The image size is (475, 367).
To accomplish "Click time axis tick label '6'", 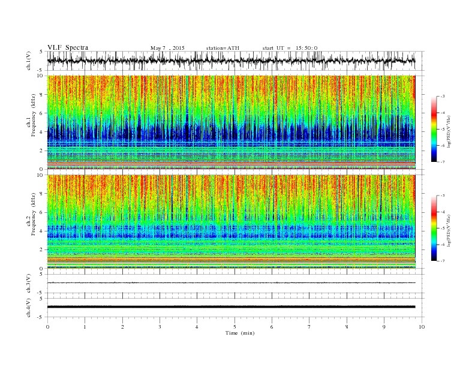I will (272, 327).
